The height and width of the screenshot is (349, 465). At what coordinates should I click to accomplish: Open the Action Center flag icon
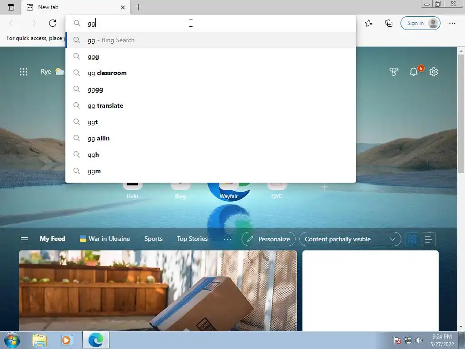pyautogui.click(x=397, y=340)
